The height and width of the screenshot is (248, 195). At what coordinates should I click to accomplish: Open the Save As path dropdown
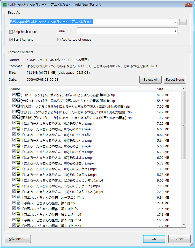tap(175, 22)
